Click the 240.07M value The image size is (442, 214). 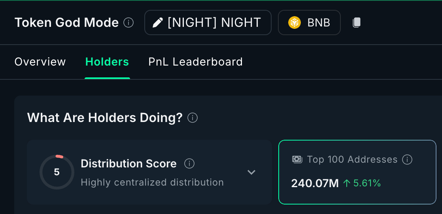tap(315, 183)
